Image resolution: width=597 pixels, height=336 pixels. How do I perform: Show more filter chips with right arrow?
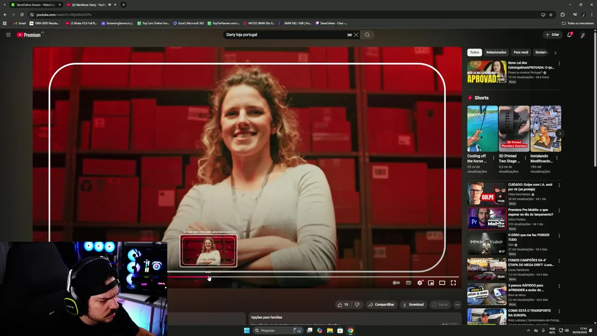pos(555,53)
